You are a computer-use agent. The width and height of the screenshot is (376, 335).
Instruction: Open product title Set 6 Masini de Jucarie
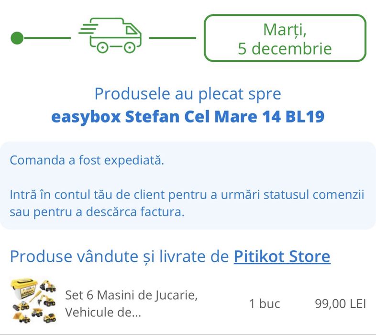tap(132, 295)
